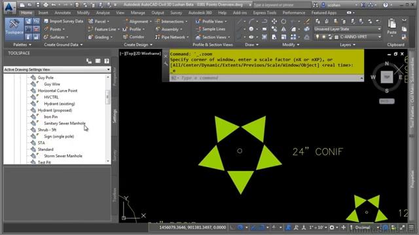419x235 pixels.
Task: Click the Paste button
Action: 392,27
